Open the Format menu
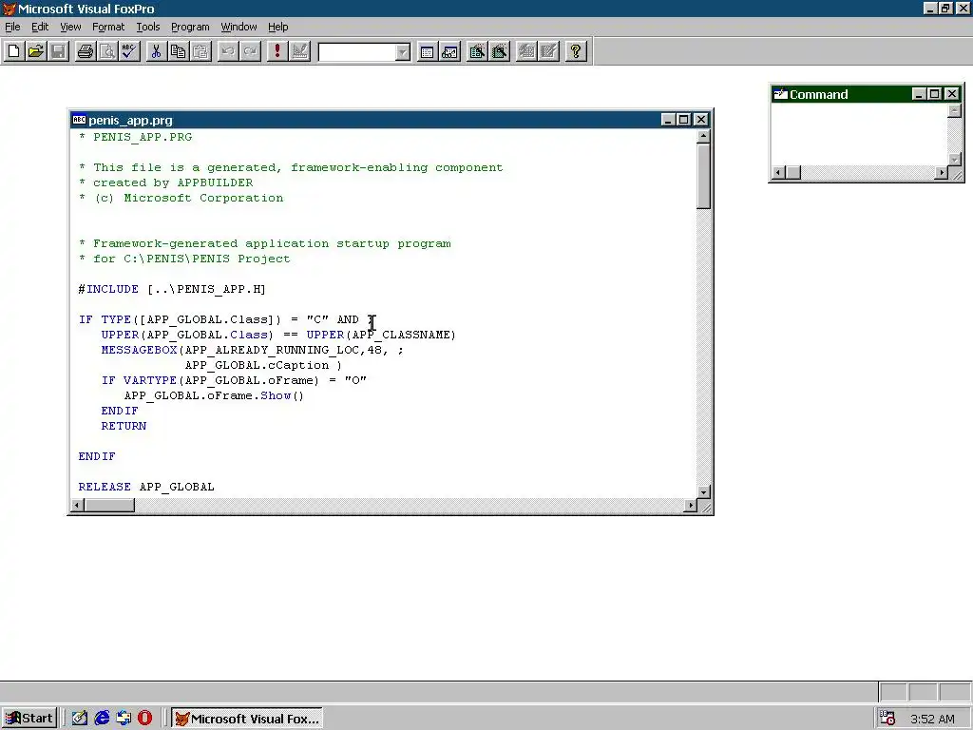This screenshot has height=730, width=973. [108, 27]
